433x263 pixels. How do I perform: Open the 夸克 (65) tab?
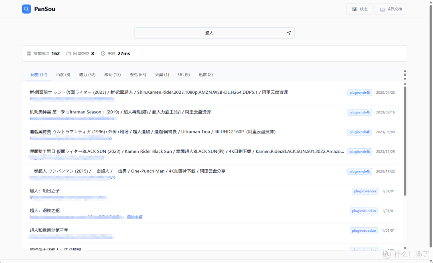(x=138, y=75)
